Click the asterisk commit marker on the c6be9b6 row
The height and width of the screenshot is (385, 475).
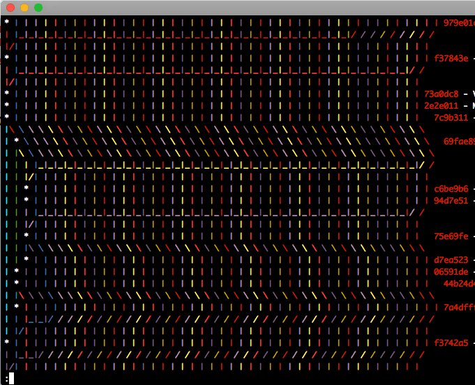[27, 188]
